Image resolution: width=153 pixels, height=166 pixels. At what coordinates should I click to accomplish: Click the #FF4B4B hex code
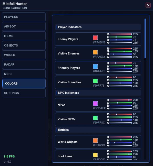(x=99, y=42)
